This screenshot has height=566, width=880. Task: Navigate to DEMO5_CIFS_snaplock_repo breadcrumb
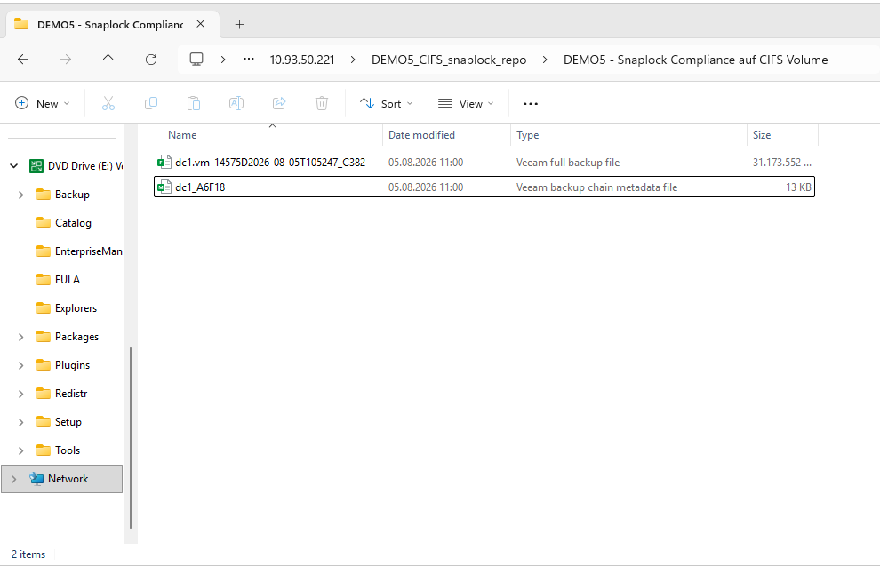(x=449, y=60)
